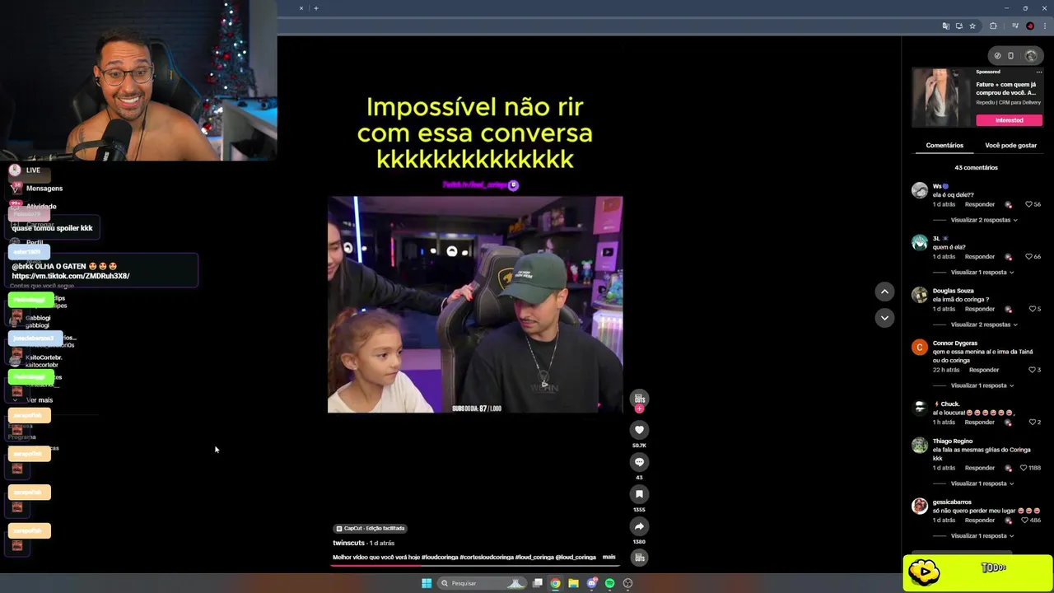Open the CapCut 'Edição facilitada' tag

click(x=370, y=528)
